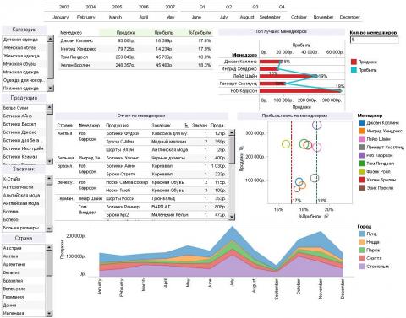Select country Ирландия
This screenshot has height=318, width=406.
click(24, 313)
